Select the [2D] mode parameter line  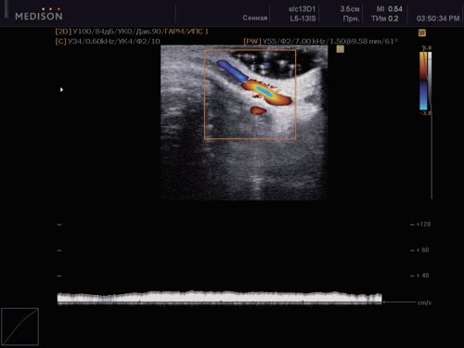tap(132, 32)
